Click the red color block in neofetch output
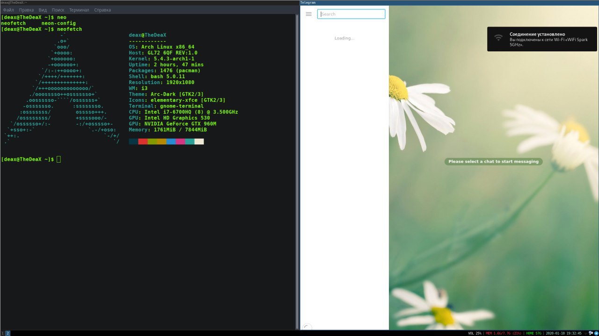The height and width of the screenshot is (336, 599). click(x=143, y=141)
